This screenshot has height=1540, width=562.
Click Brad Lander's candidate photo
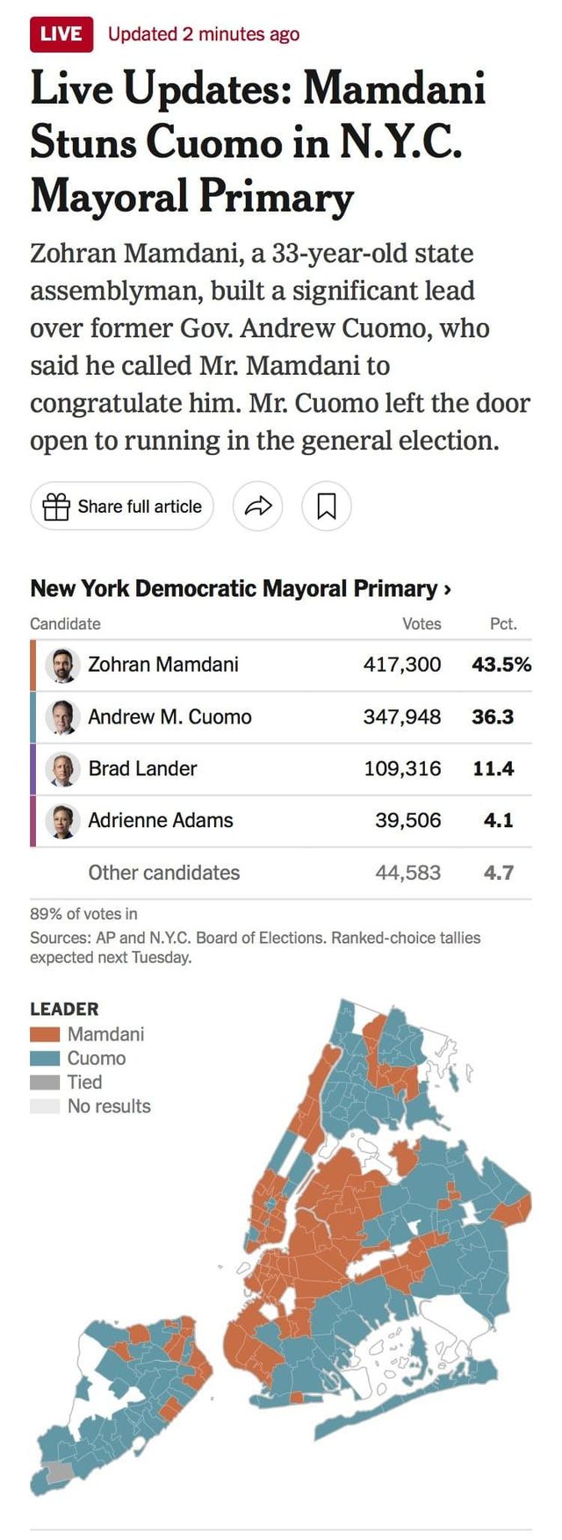[62, 769]
